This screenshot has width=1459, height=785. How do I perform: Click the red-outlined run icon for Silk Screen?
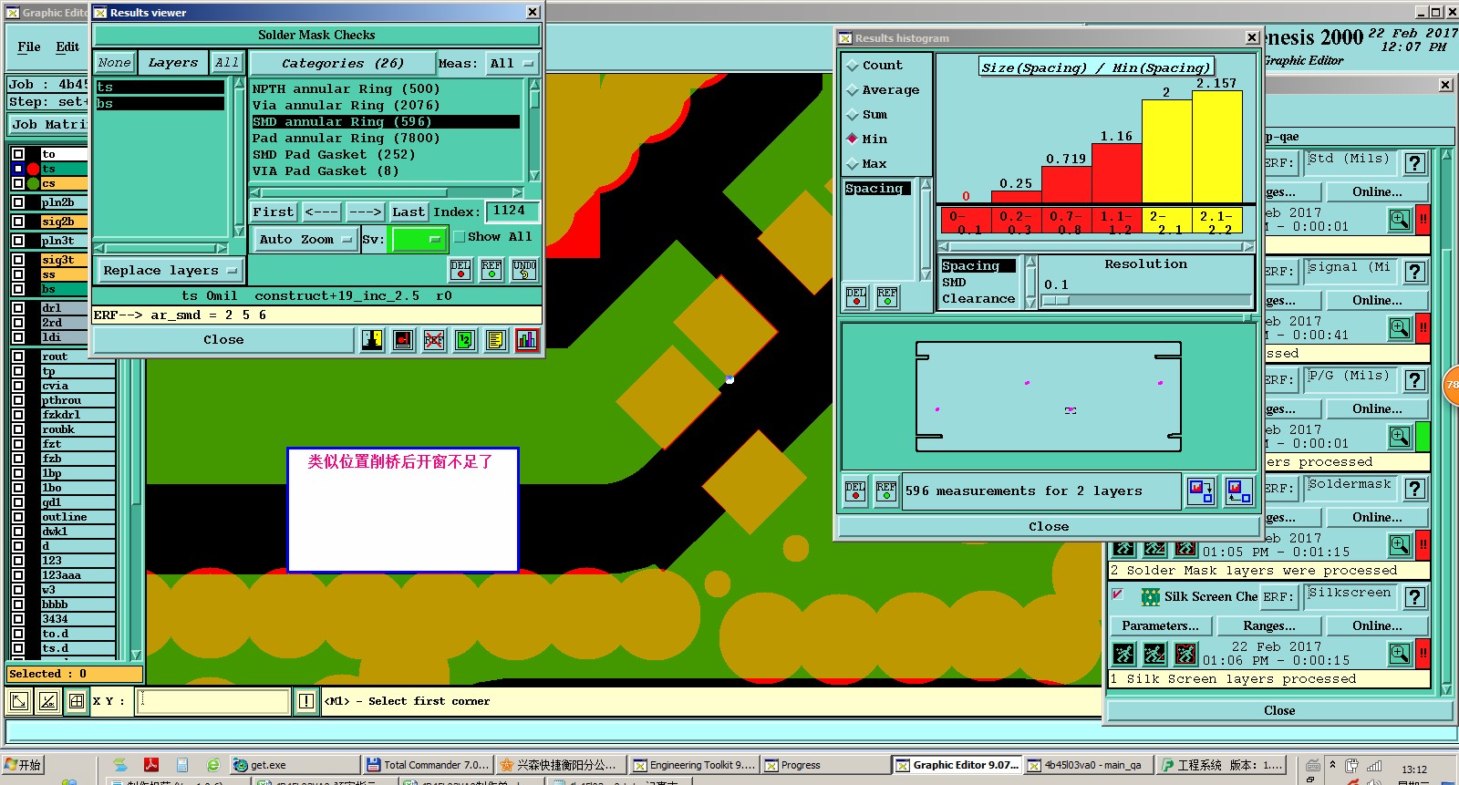click(x=1185, y=654)
